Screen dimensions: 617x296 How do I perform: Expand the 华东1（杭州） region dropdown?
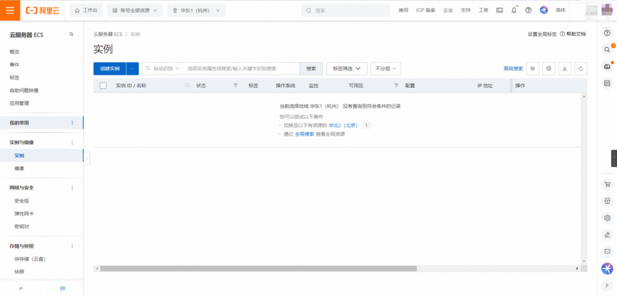coord(196,10)
